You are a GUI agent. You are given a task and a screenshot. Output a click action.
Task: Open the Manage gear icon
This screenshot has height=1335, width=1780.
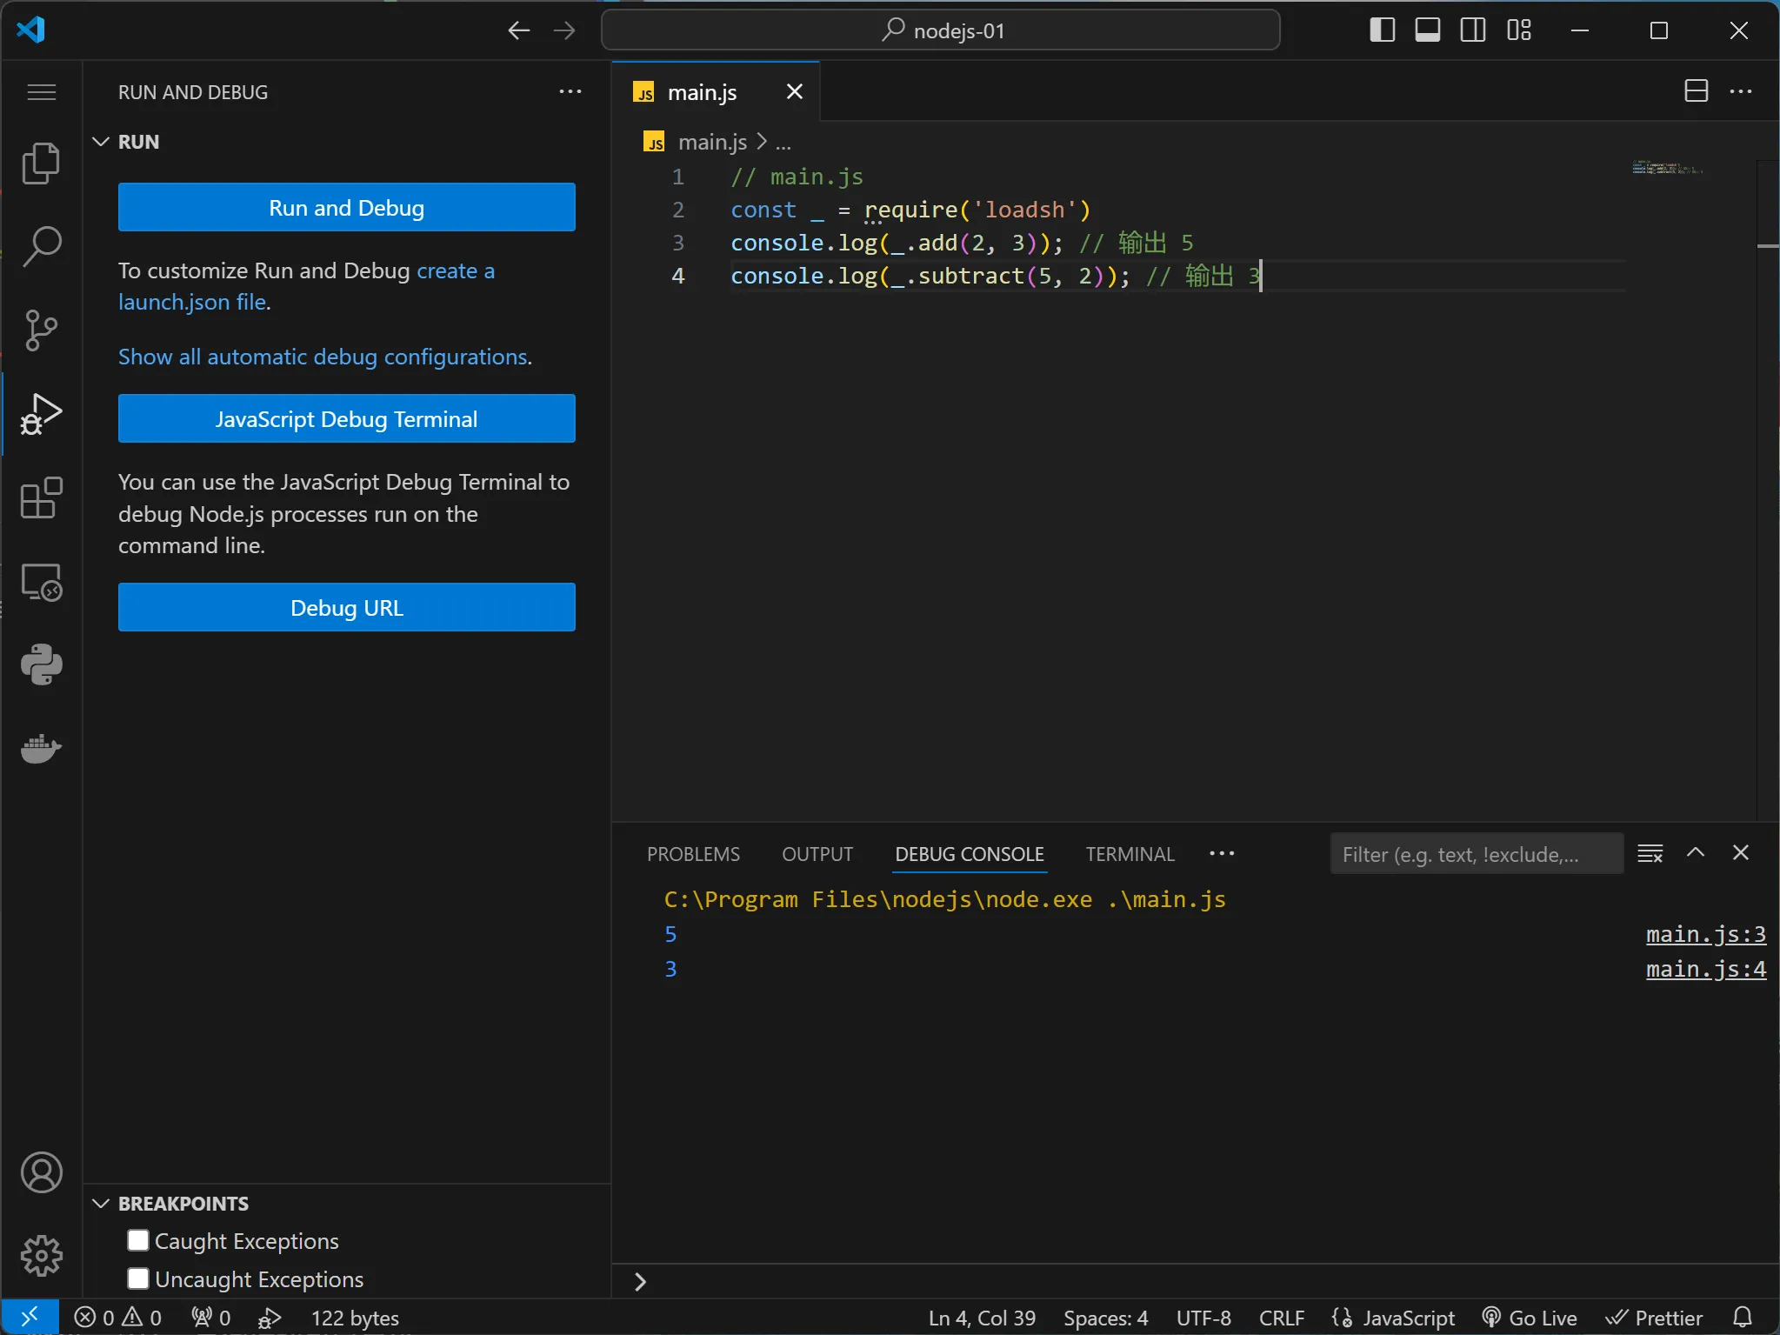coord(41,1256)
